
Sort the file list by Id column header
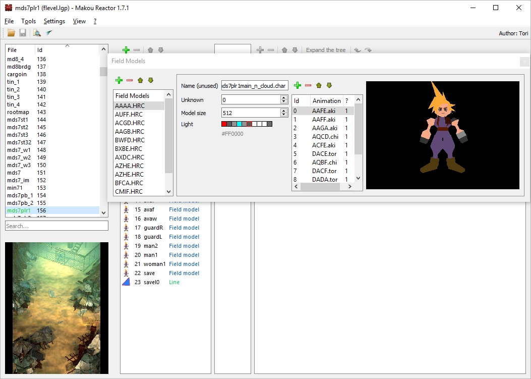pos(67,50)
